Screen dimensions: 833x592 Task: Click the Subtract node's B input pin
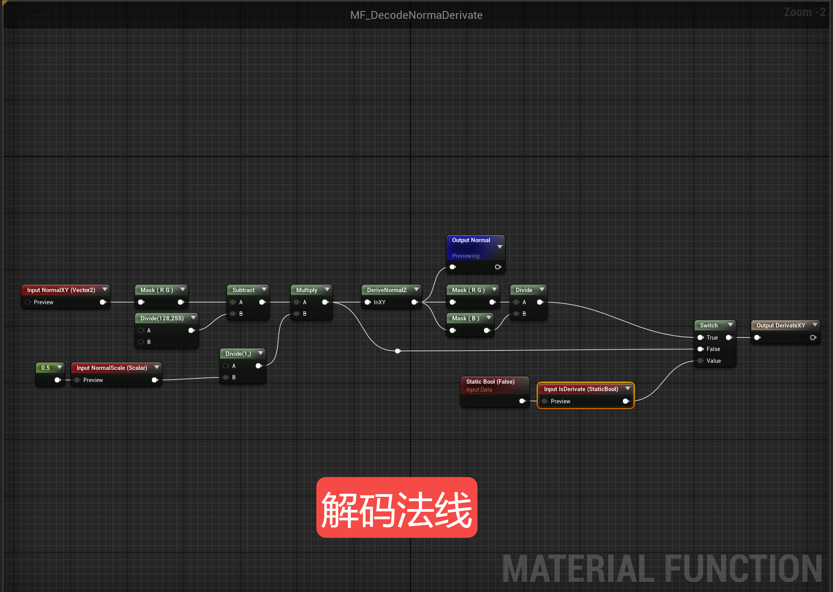(233, 314)
